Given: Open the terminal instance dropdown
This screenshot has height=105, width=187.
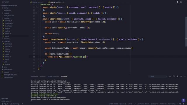Looking at the screenshot, I should (x=158, y=76).
